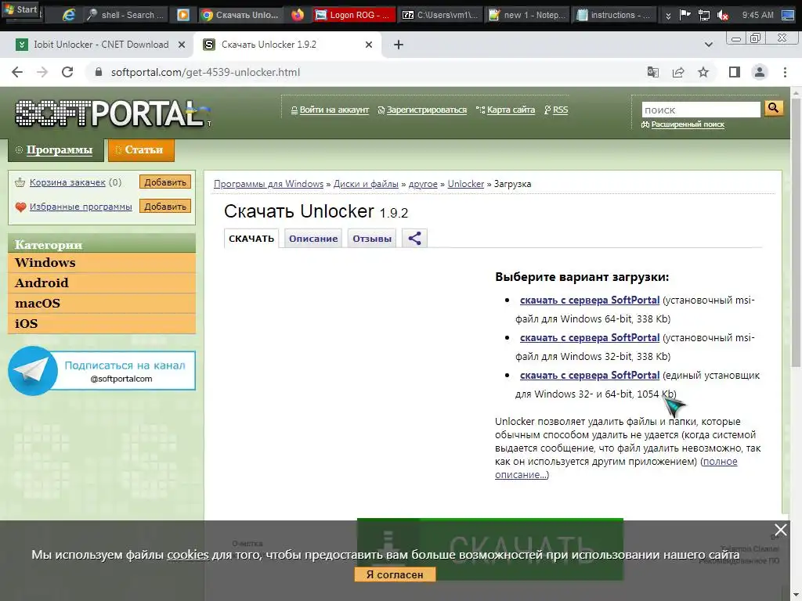Click Добавить next to Корзина закачек

pos(165,182)
